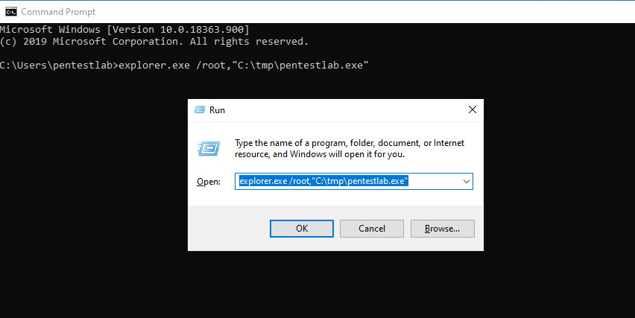The height and width of the screenshot is (318, 635).
Task: Click the Command Prompt title bar icon
Action: 10,11
